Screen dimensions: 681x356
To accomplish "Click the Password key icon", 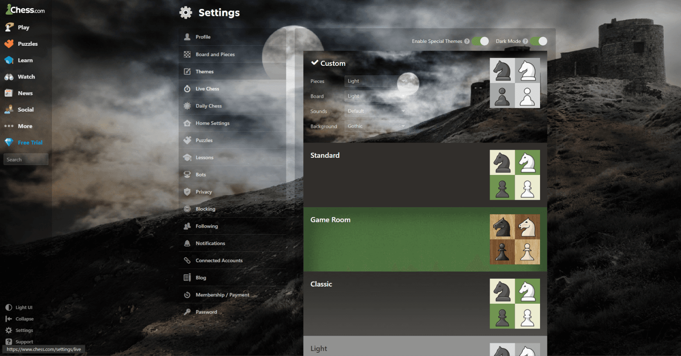I will pyautogui.click(x=187, y=312).
